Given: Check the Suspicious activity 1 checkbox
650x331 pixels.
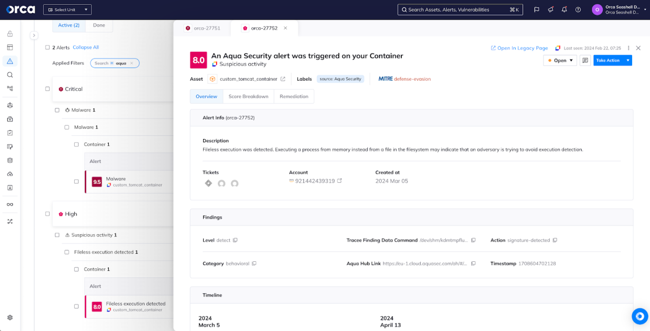Looking at the screenshot, I should pyautogui.click(x=57, y=235).
